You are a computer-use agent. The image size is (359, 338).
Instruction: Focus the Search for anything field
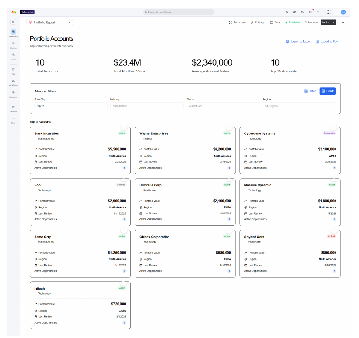click(x=179, y=12)
